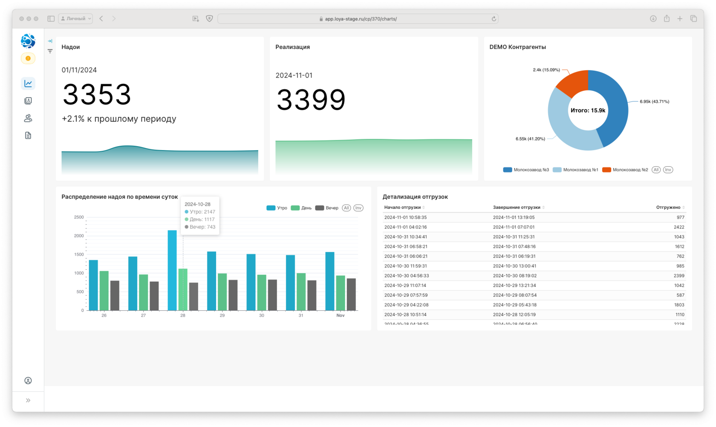Open the Личный profile dropdown in browser
This screenshot has width=716, height=427.
(75, 19)
